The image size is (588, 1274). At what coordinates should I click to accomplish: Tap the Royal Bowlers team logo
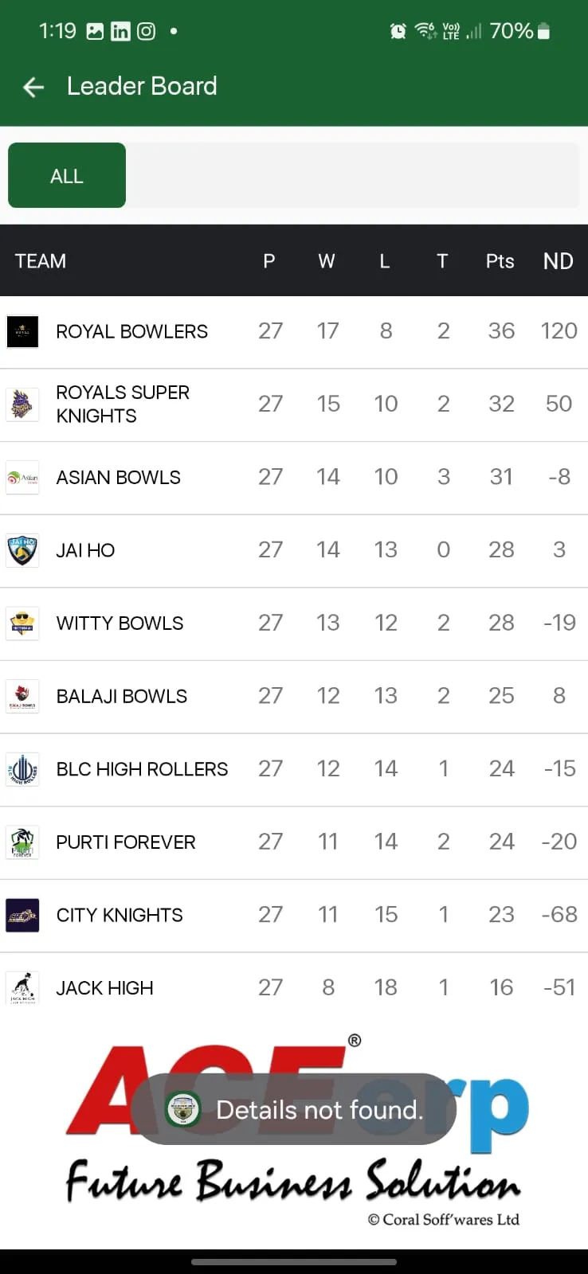tap(22, 331)
